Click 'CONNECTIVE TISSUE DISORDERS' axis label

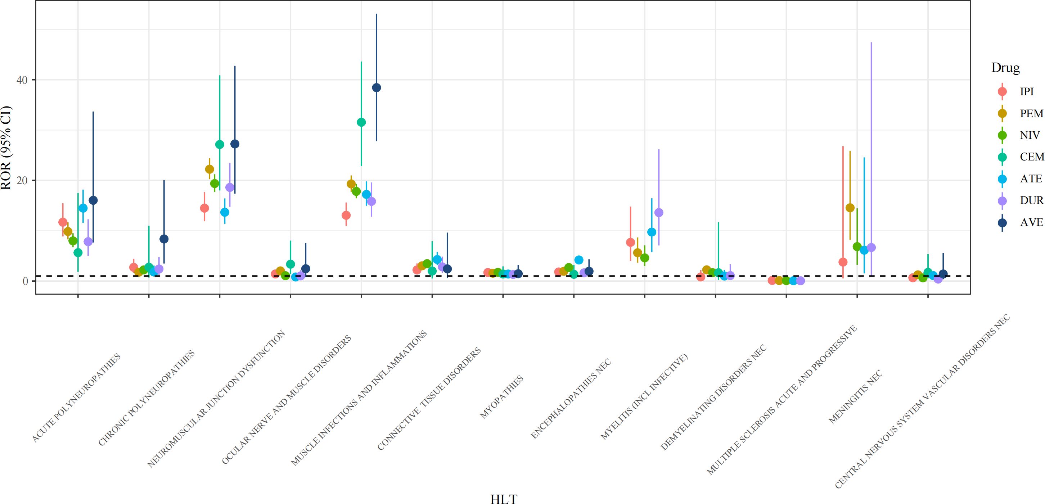[x=429, y=399]
